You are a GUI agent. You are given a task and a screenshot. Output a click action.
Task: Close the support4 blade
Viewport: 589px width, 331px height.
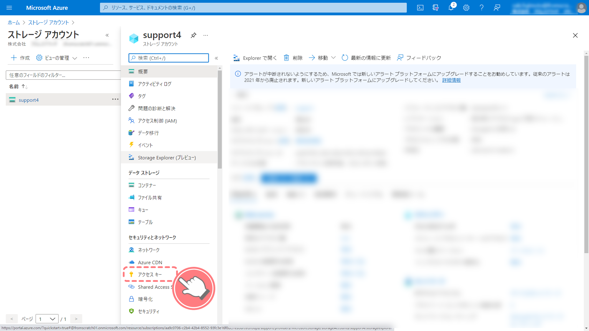point(575,35)
